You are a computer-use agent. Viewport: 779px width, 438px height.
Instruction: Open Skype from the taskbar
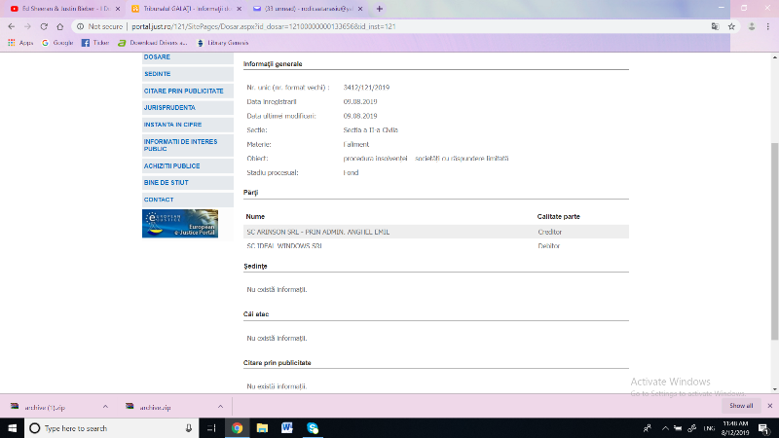click(313, 428)
